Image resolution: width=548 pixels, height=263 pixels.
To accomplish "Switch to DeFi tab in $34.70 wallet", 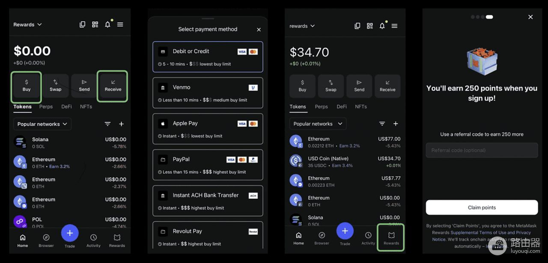I will coord(342,106).
